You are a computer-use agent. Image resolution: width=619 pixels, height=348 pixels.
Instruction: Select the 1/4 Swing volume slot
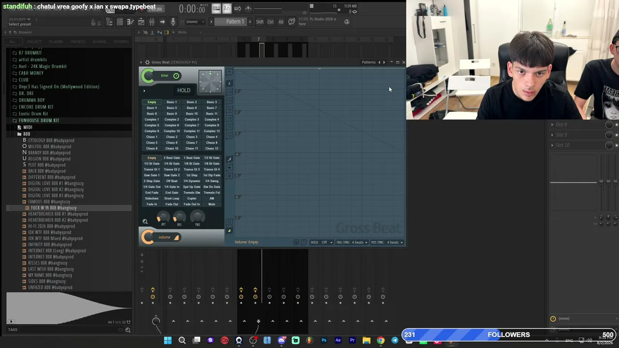click(212, 181)
